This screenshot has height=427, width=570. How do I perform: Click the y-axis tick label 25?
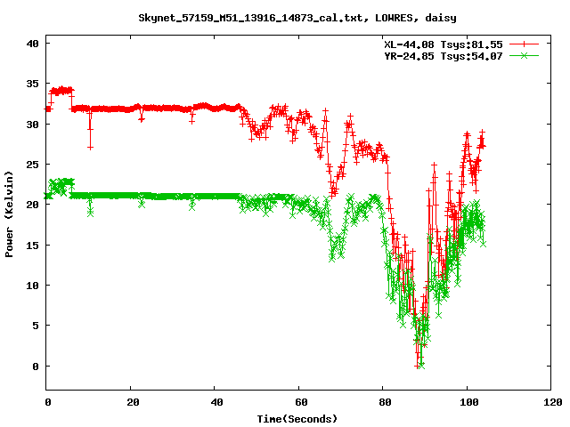click(x=32, y=165)
